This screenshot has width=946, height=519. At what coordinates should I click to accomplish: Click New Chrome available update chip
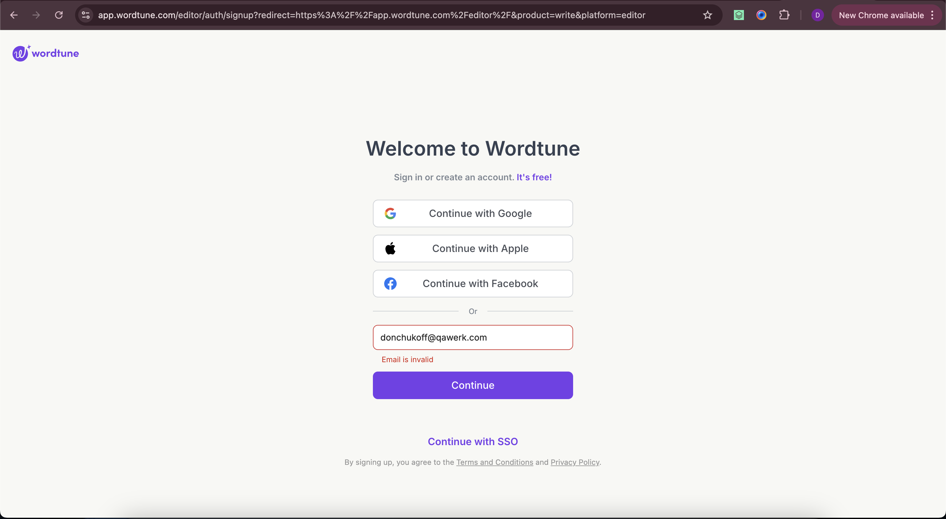[881, 15]
